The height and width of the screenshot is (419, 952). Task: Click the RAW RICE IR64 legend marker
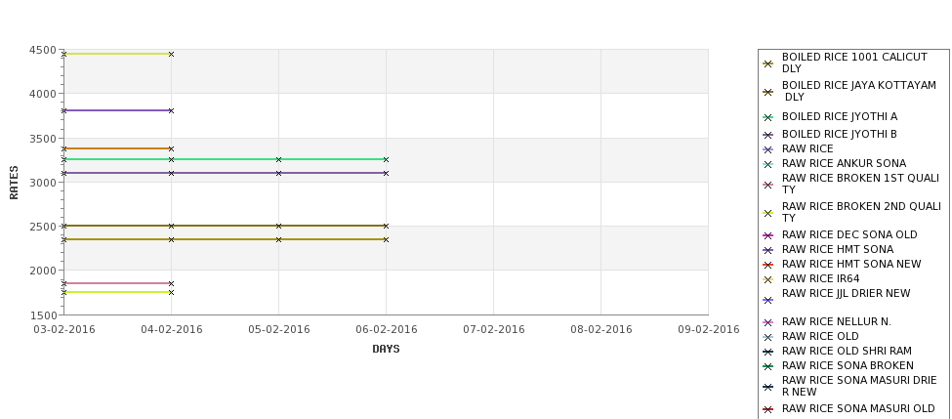click(768, 279)
